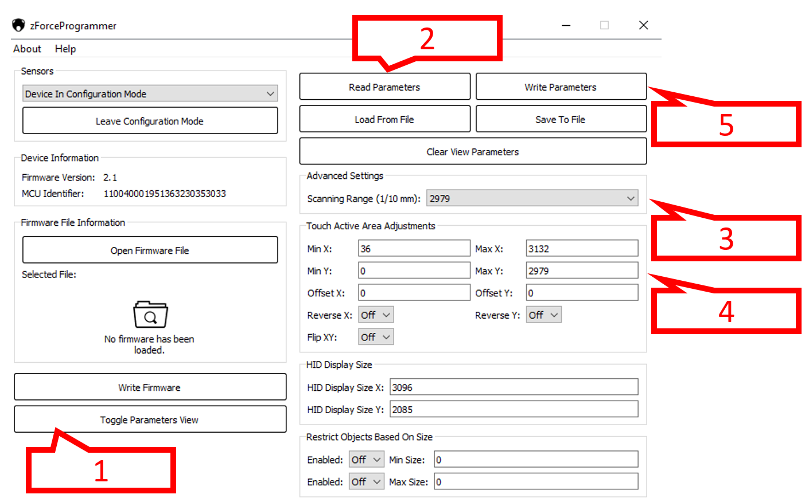This screenshot has height=502, width=809.
Task: Click the Read Parameters button
Action: click(384, 87)
